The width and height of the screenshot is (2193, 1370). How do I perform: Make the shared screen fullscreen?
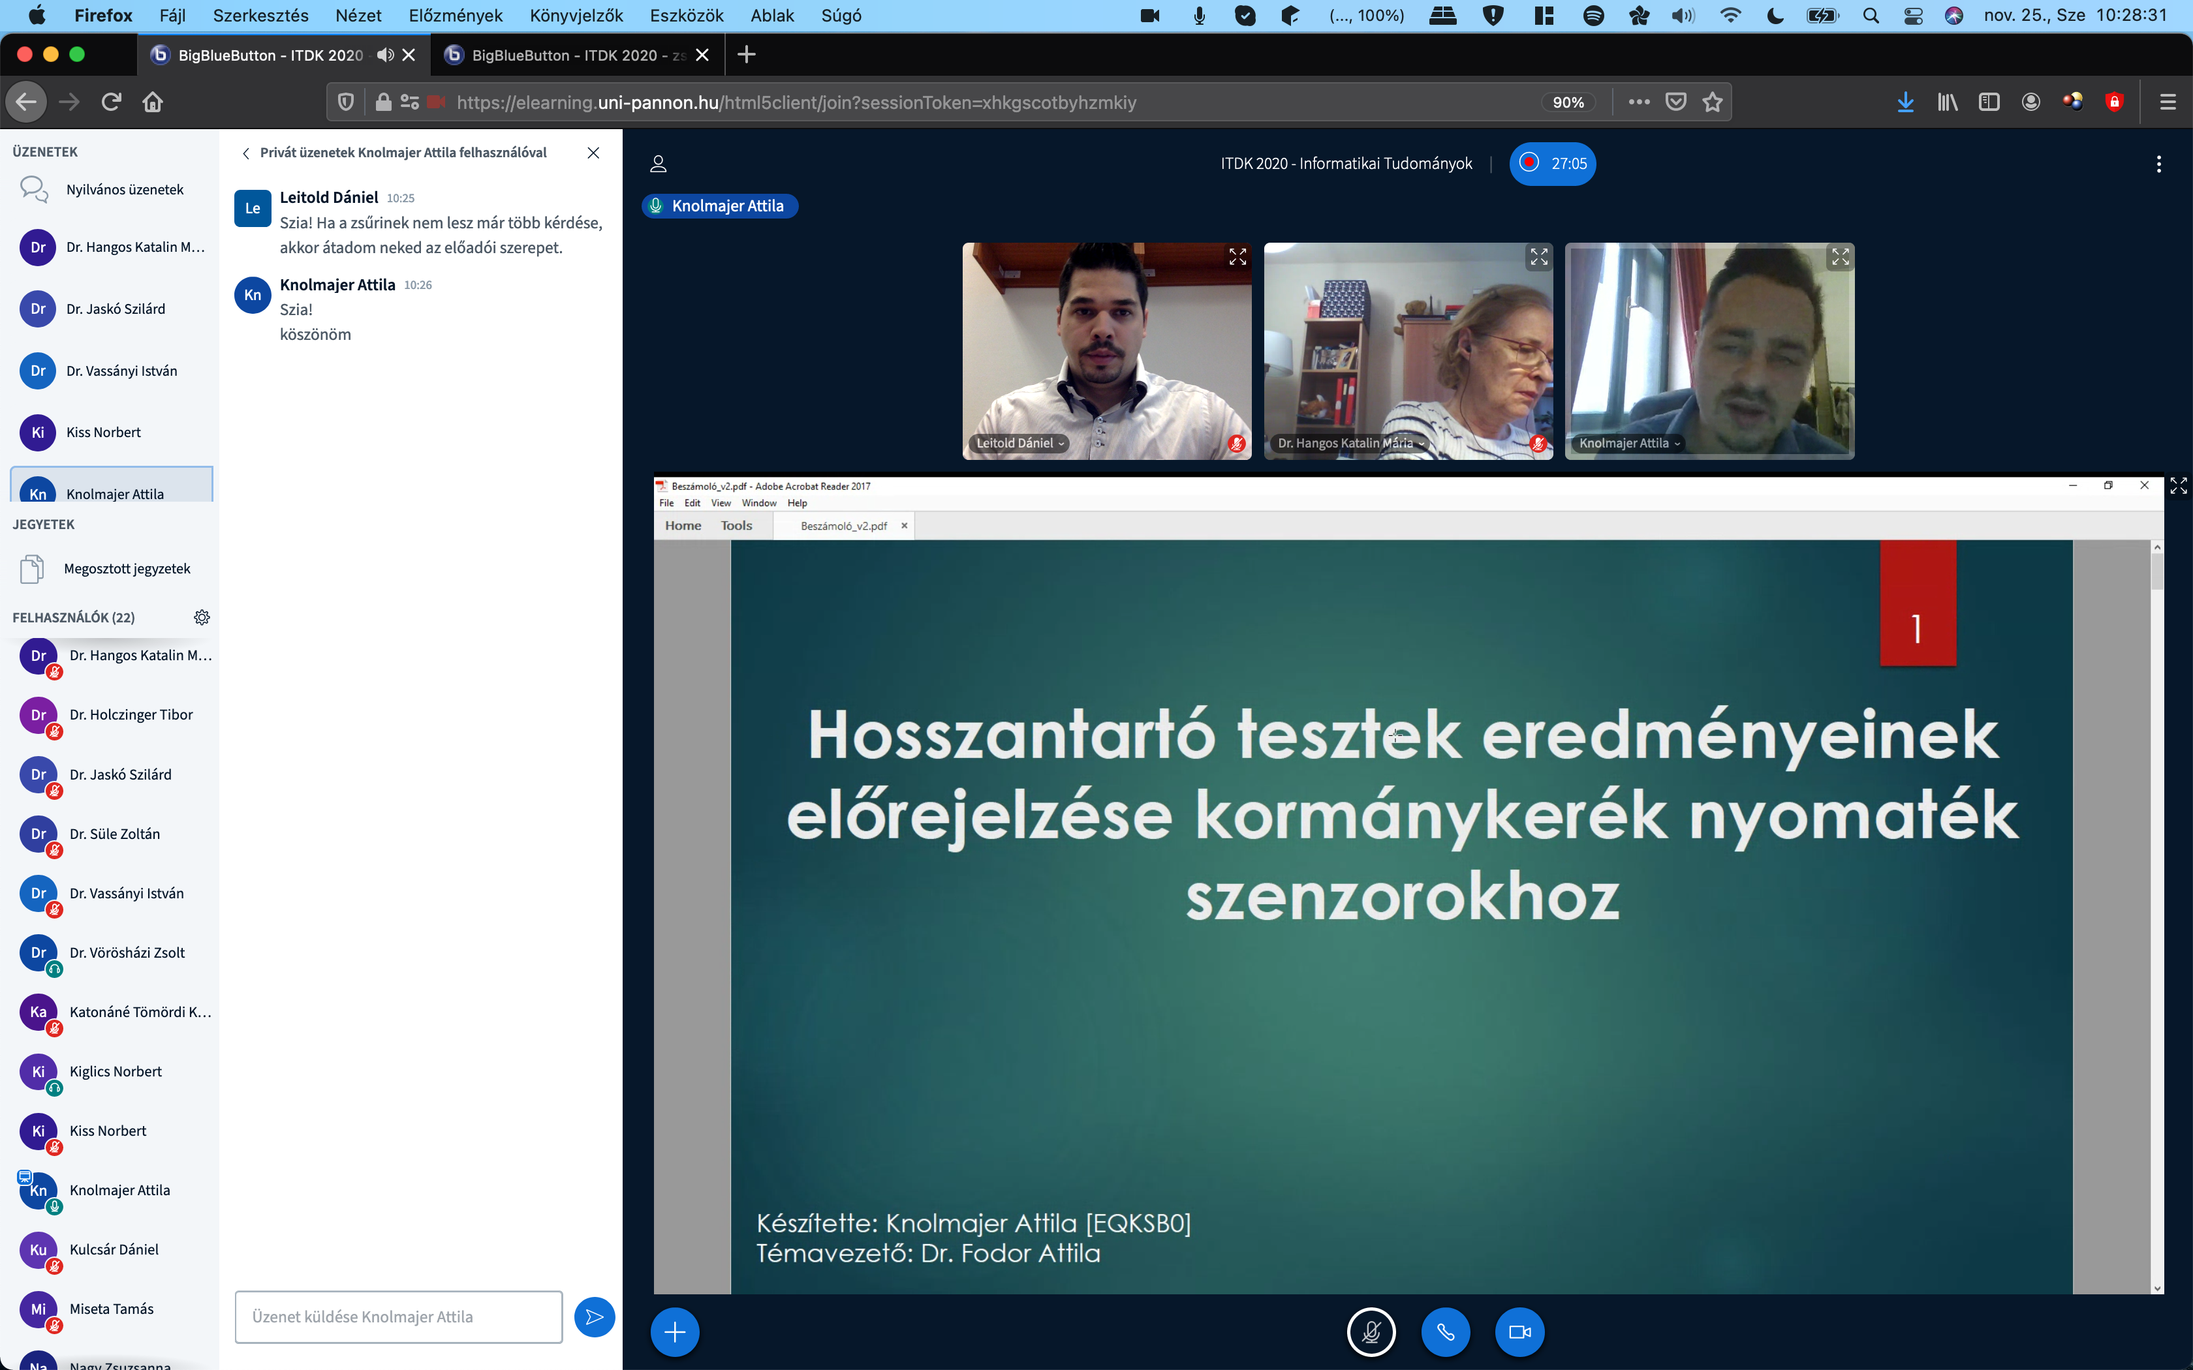click(x=2179, y=487)
